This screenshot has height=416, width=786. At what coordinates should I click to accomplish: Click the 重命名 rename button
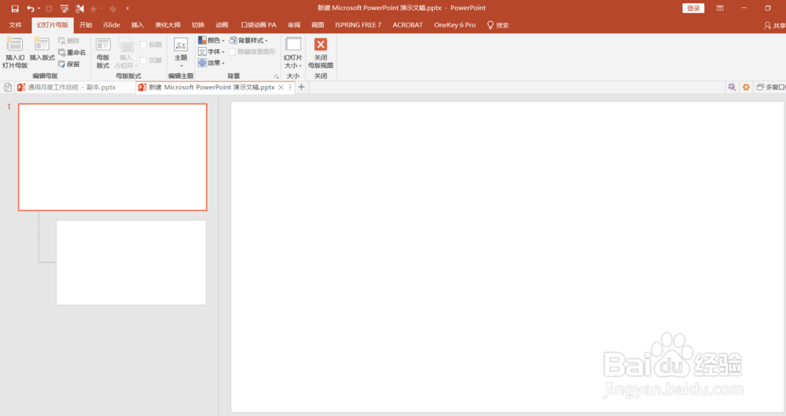coord(72,52)
